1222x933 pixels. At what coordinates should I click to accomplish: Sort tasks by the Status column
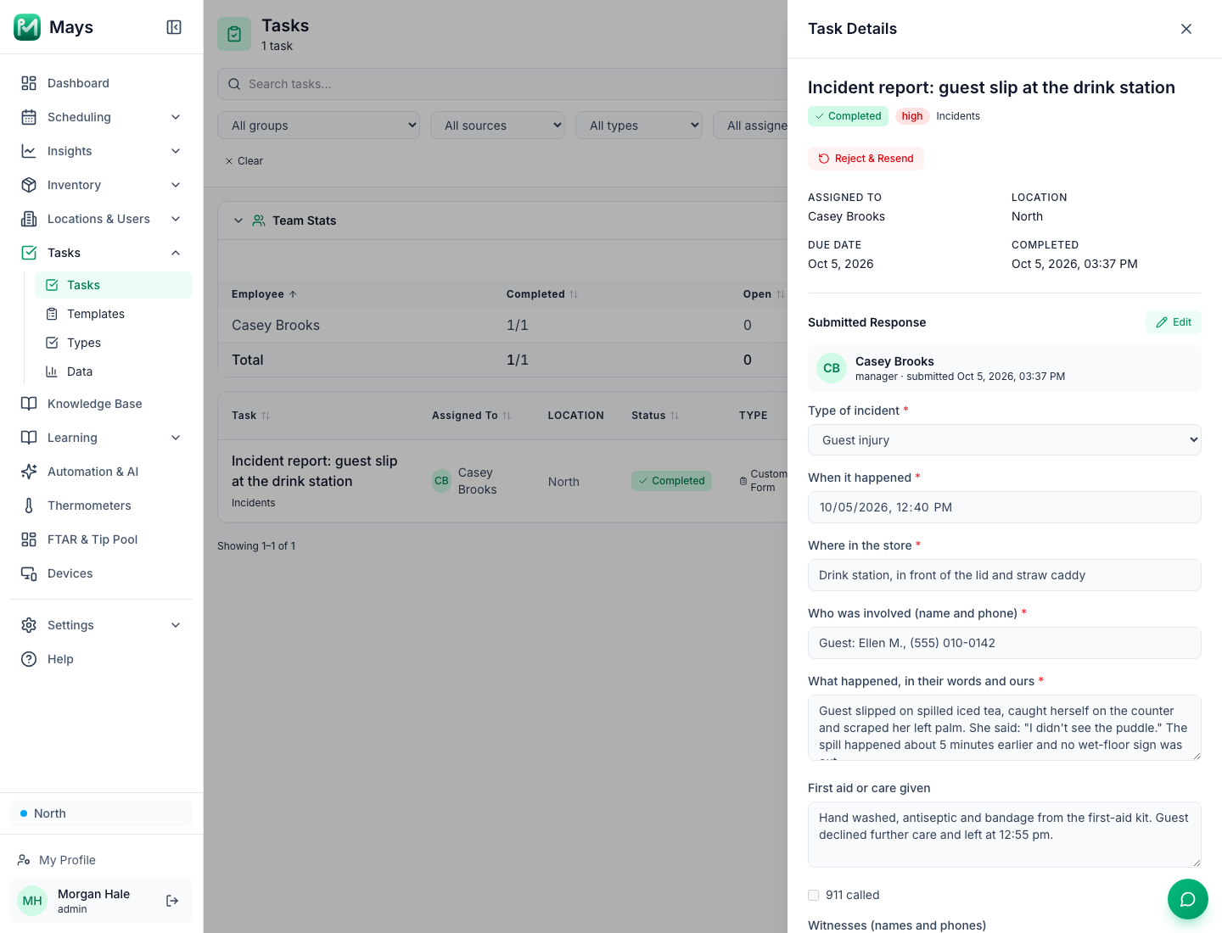coord(655,416)
